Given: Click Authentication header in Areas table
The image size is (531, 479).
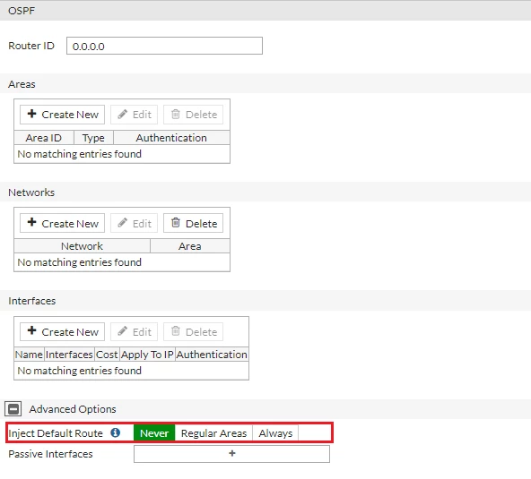Looking at the screenshot, I should coord(171,138).
